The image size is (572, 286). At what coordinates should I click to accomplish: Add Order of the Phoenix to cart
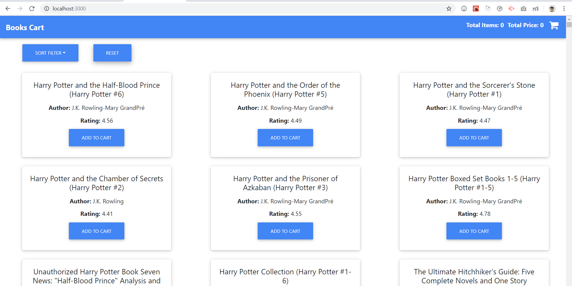[x=285, y=138]
